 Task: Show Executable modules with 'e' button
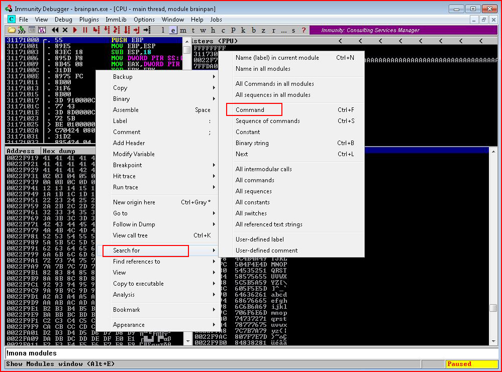coord(173,30)
